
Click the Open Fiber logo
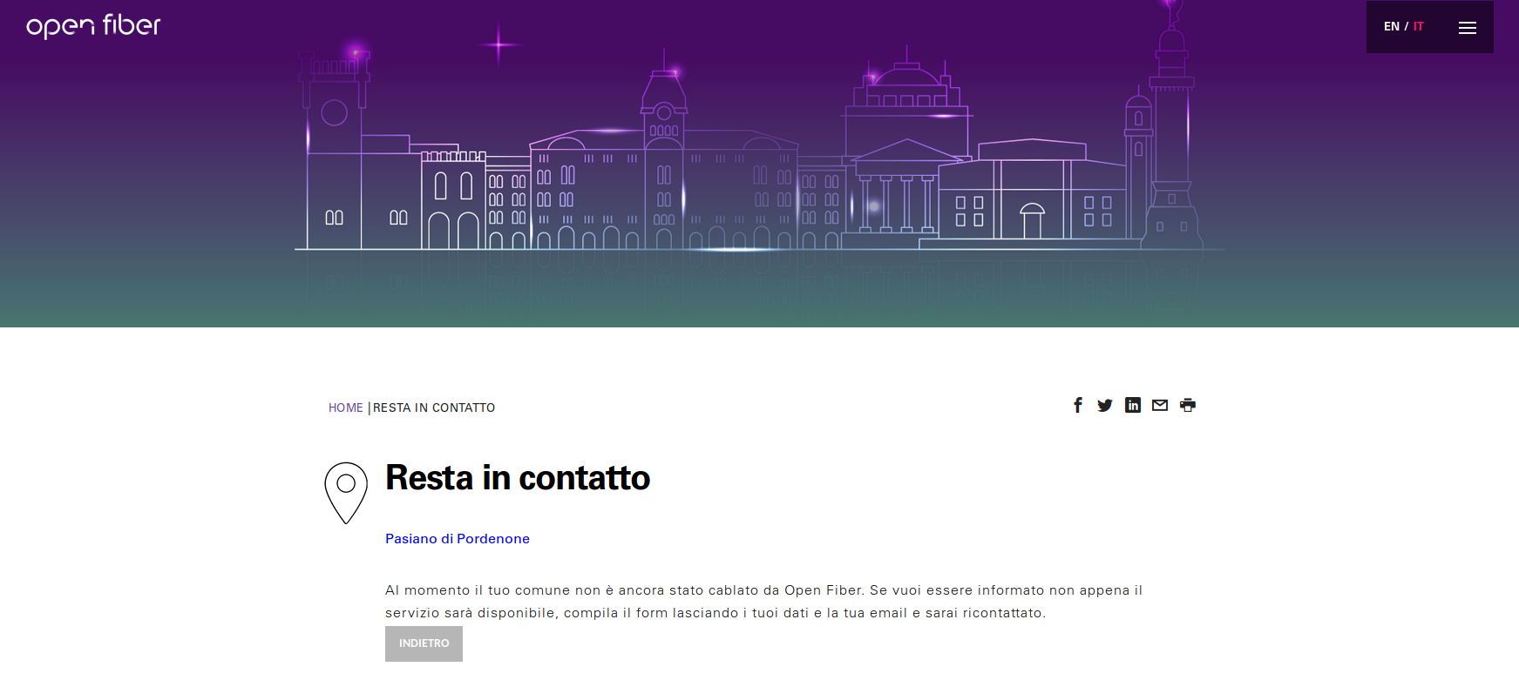tap(93, 26)
